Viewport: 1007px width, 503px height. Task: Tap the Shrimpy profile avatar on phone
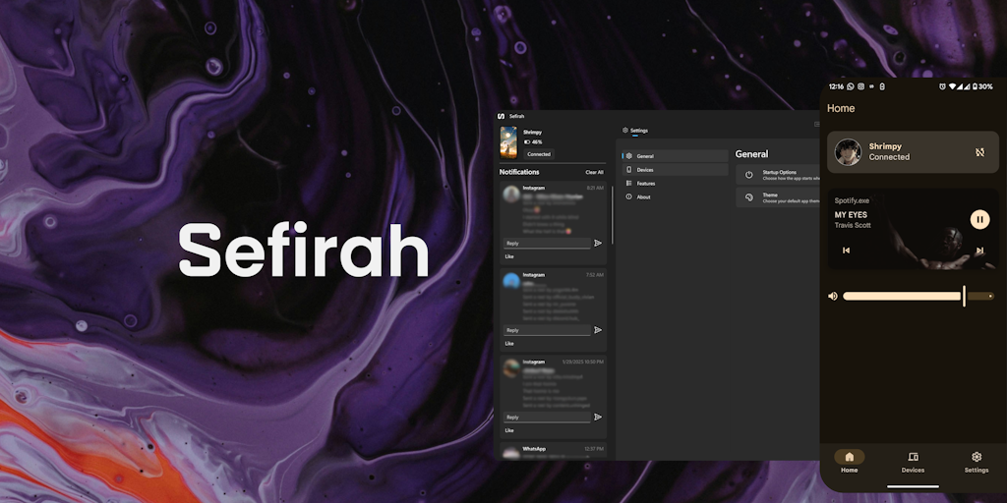pyautogui.click(x=848, y=152)
